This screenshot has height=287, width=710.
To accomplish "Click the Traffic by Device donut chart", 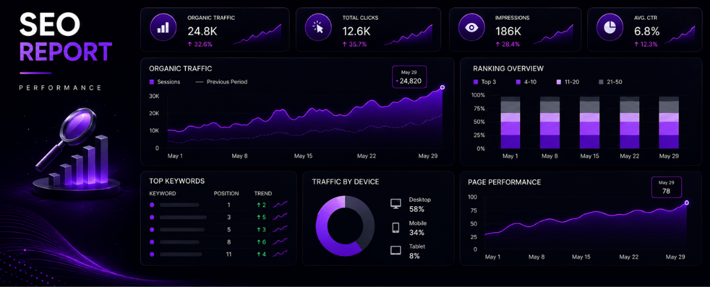I will click(345, 225).
